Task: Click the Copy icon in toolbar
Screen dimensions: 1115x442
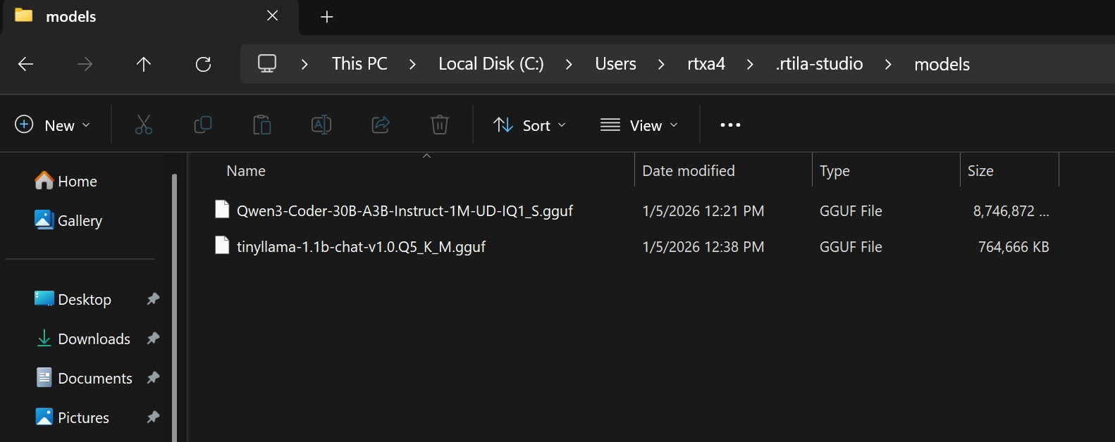Action: pyautogui.click(x=203, y=125)
